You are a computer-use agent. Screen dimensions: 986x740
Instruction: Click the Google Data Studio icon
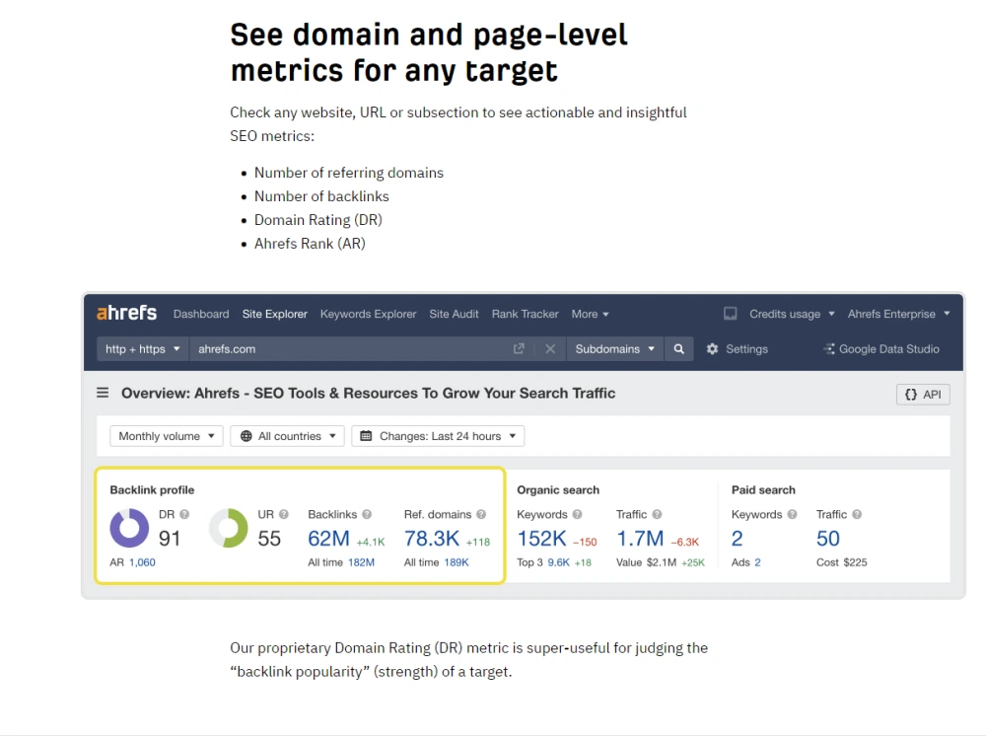pyautogui.click(x=829, y=348)
